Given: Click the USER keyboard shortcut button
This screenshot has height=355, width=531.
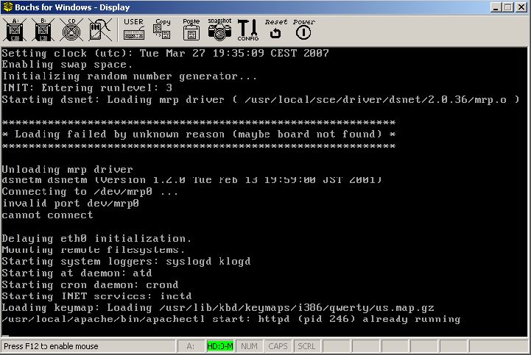Looking at the screenshot, I should (x=134, y=29).
